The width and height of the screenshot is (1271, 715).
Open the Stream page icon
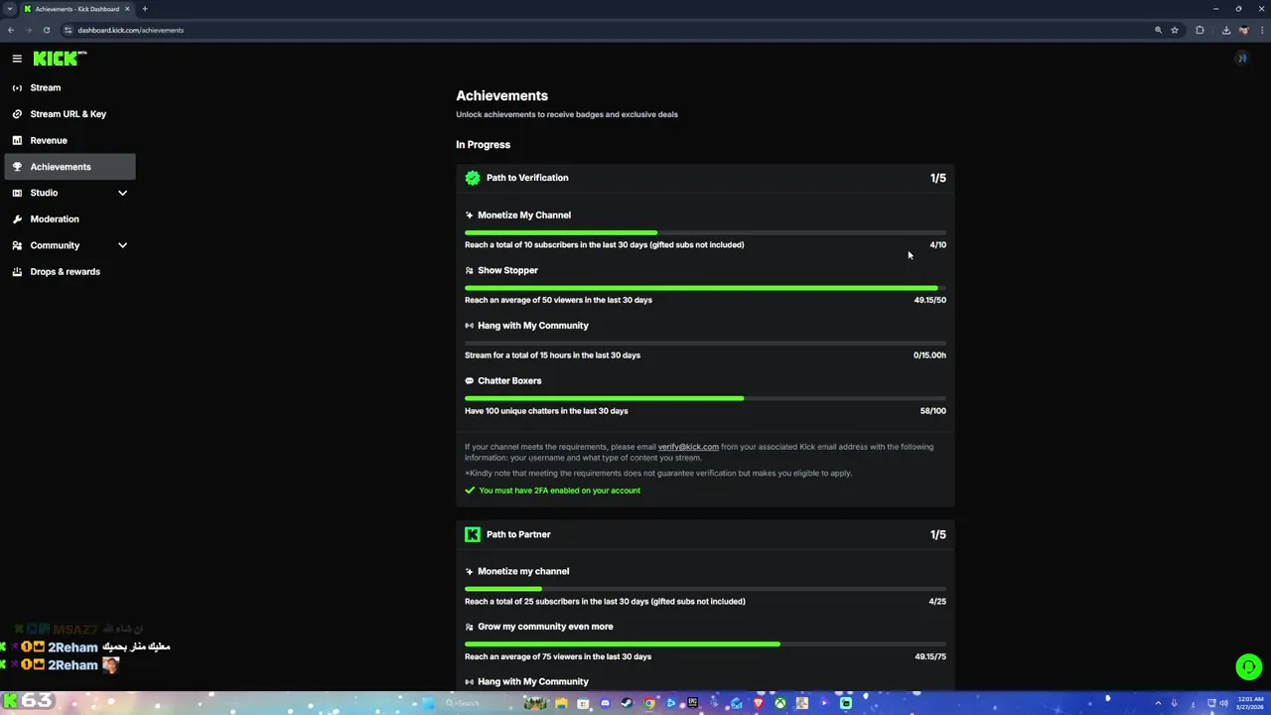click(17, 87)
